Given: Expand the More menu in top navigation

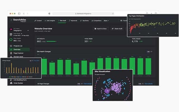Looking at the screenshot, I should pyautogui.click(x=106, y=20).
